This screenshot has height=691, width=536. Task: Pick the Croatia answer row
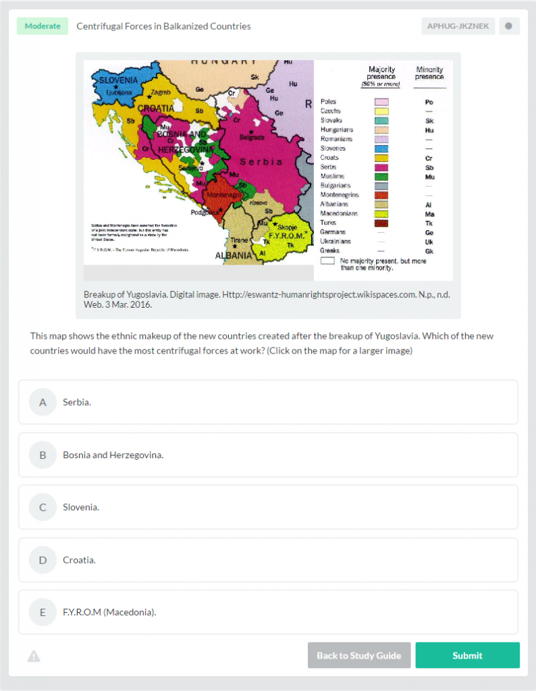[268, 560]
